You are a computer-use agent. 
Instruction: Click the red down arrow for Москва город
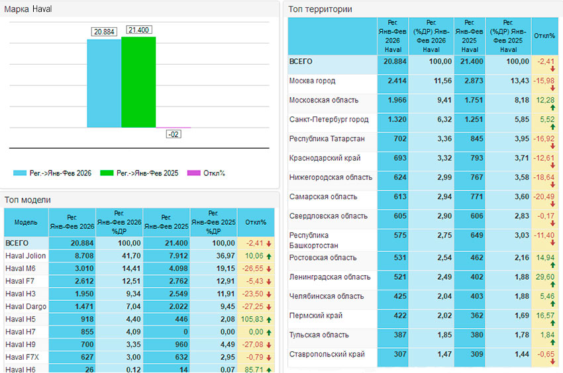point(552,87)
